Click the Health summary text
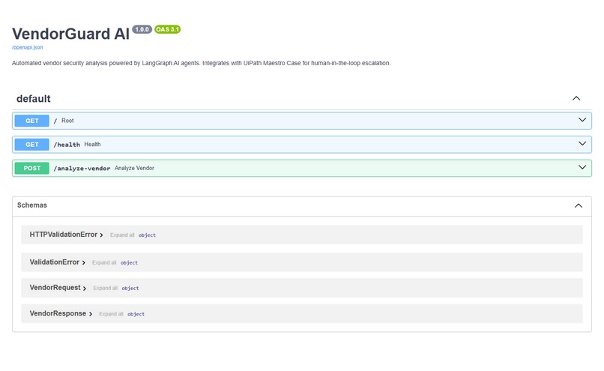The height and width of the screenshot is (371, 604). (92, 144)
